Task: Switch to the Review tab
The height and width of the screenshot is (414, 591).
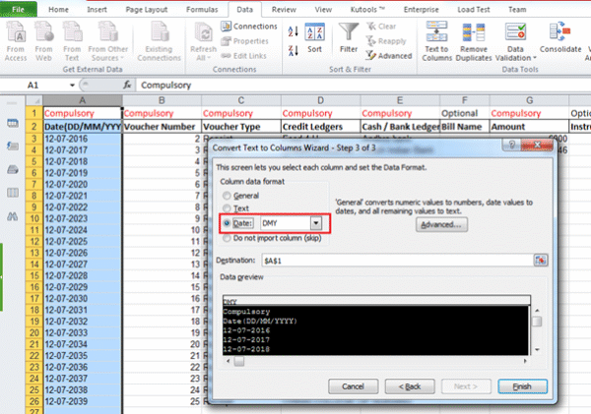Action: click(x=284, y=10)
